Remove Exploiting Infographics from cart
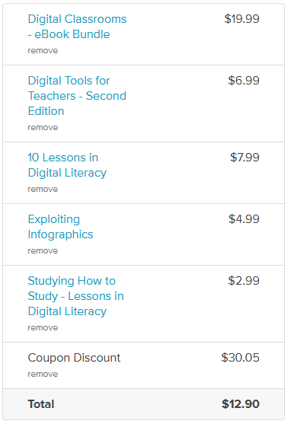 (43, 250)
